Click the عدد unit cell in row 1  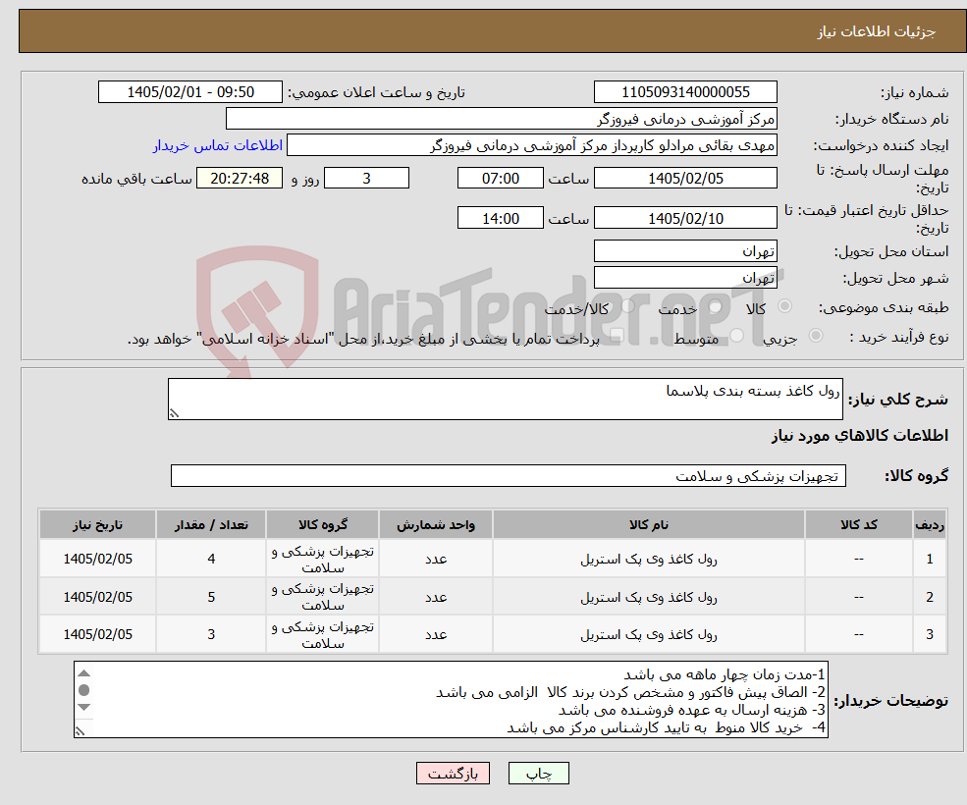[x=436, y=559]
